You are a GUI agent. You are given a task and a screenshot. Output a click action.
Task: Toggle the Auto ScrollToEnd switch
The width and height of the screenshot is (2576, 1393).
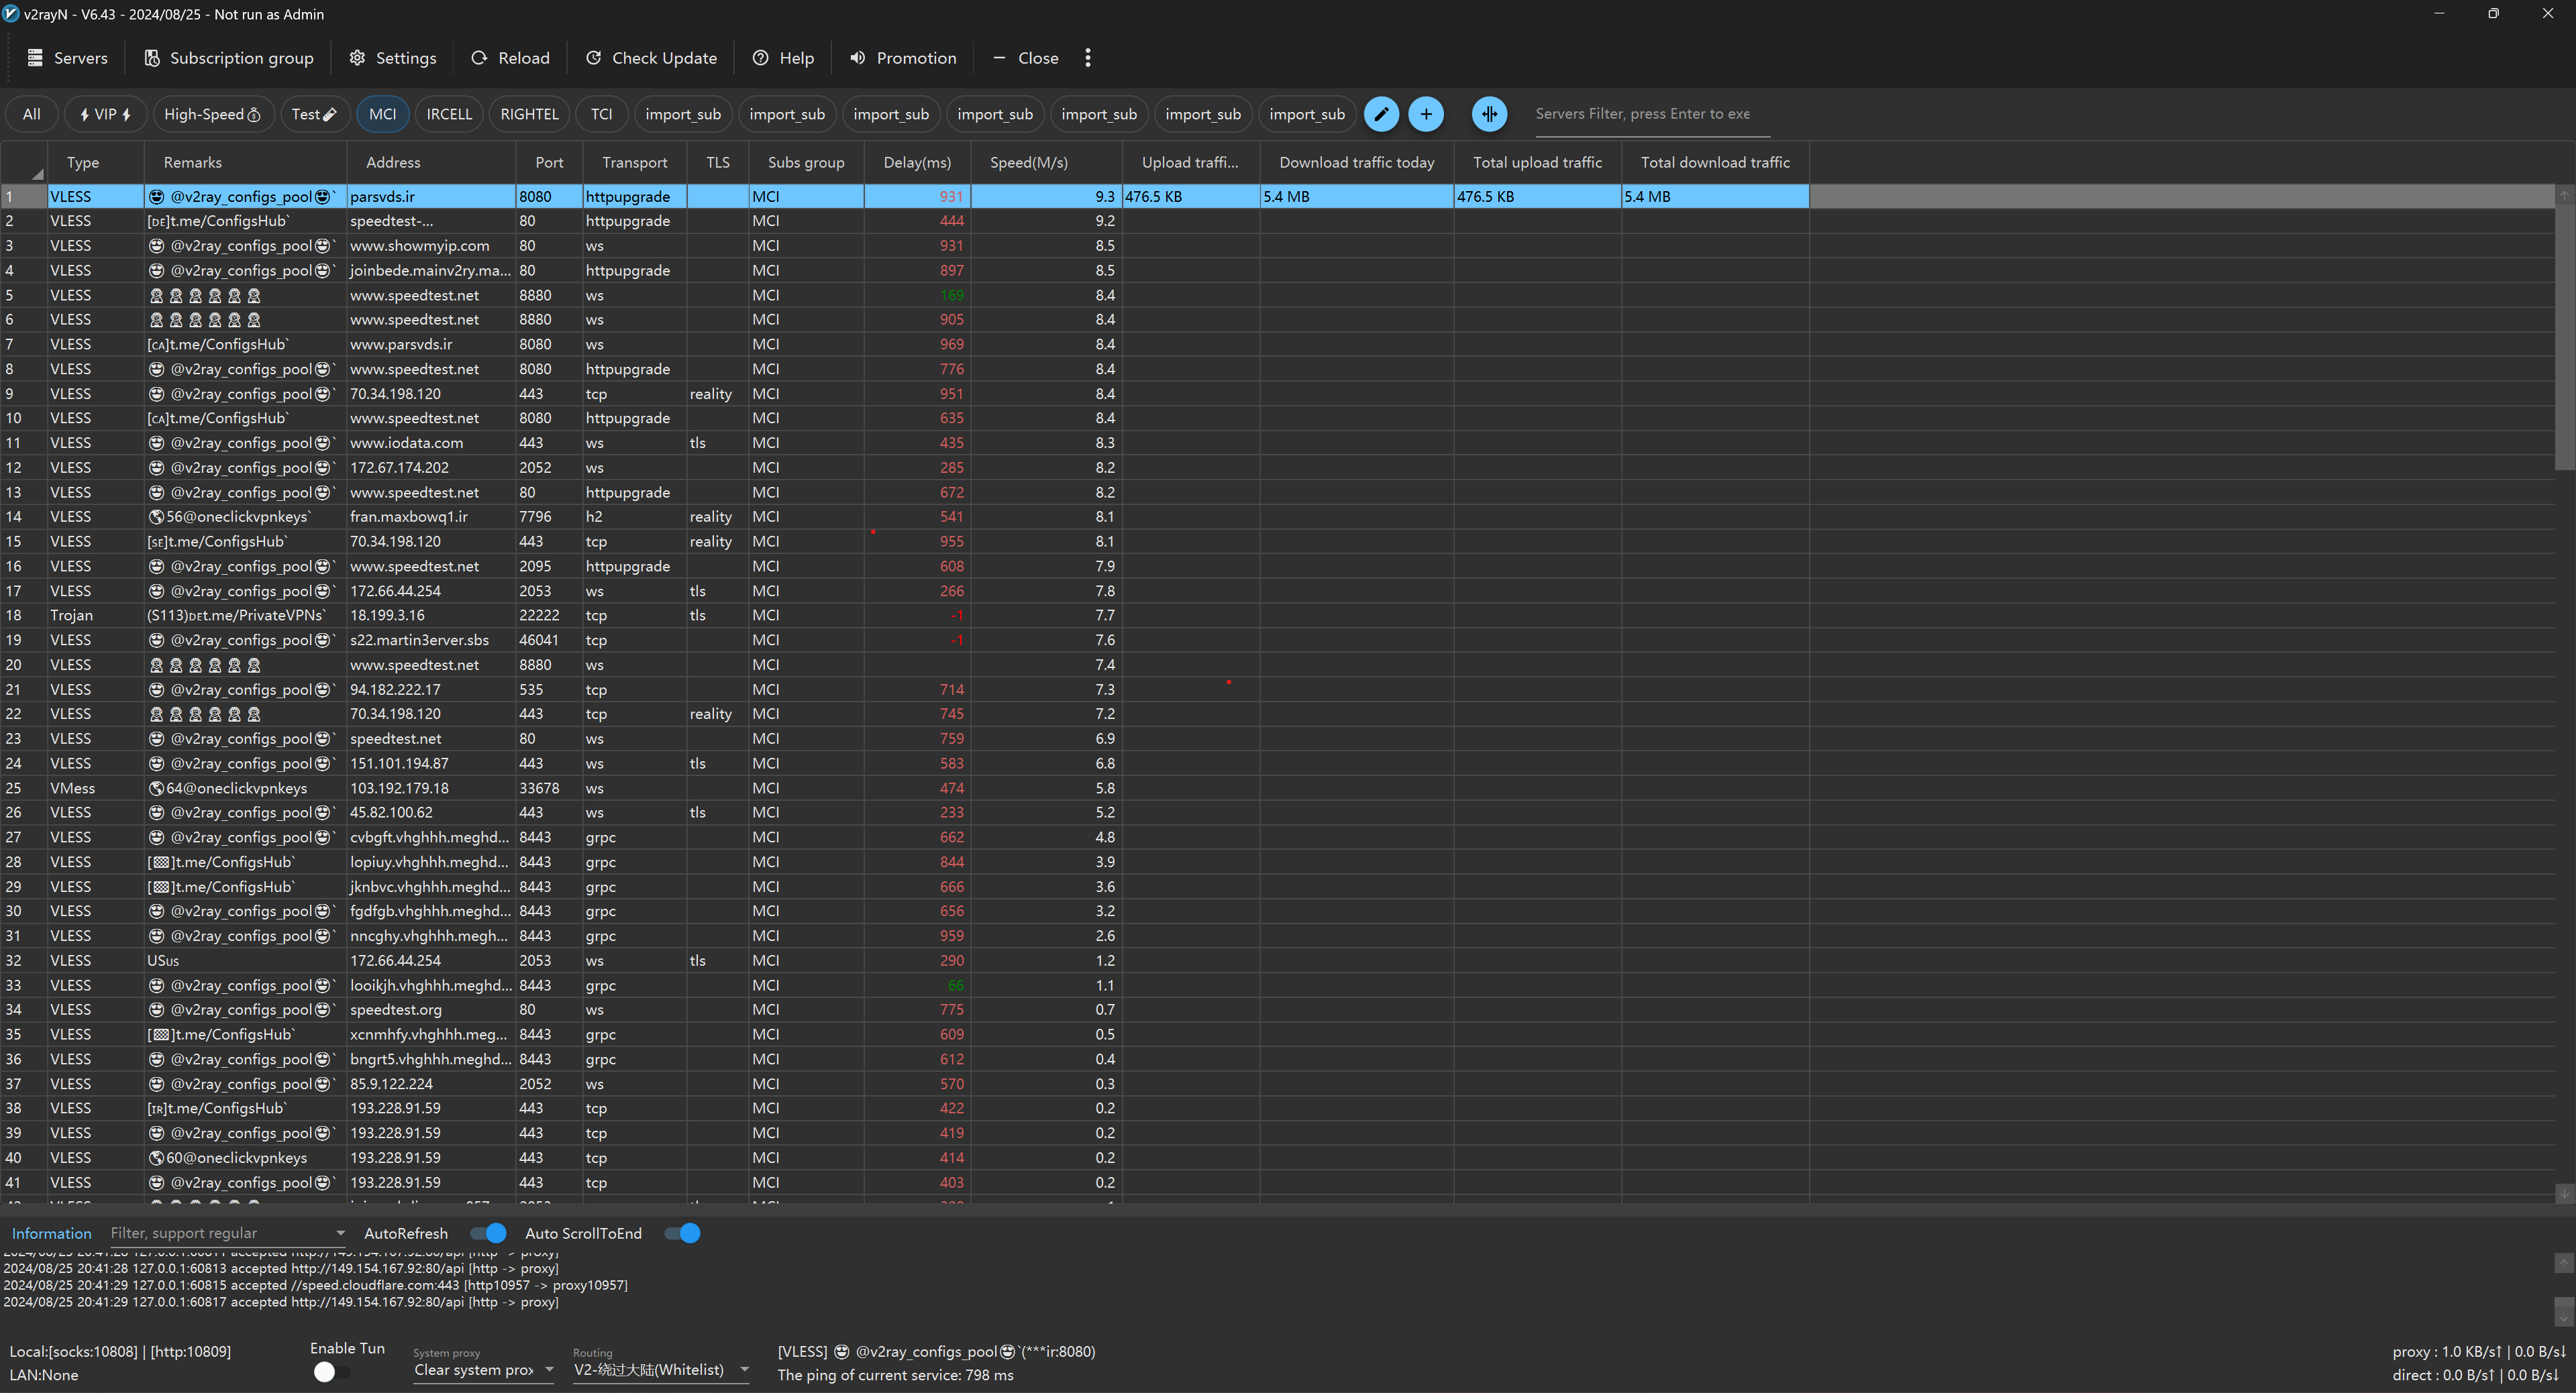click(x=682, y=1233)
